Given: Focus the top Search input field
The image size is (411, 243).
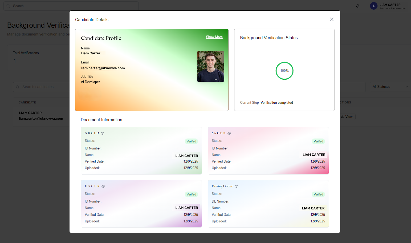Looking at the screenshot, I should [x=75, y=6].
